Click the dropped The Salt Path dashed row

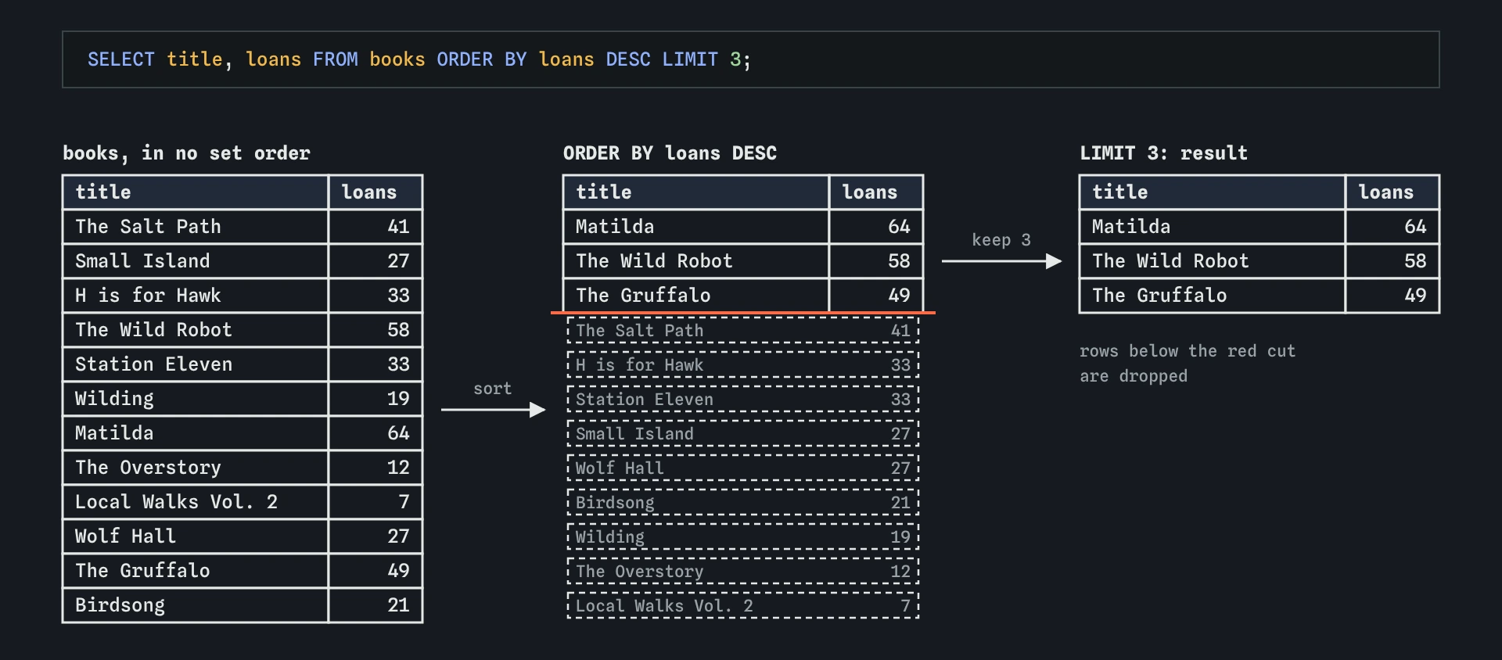point(743,331)
